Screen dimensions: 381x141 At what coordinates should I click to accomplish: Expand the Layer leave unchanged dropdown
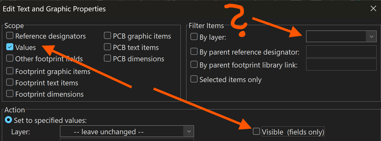tap(127, 132)
